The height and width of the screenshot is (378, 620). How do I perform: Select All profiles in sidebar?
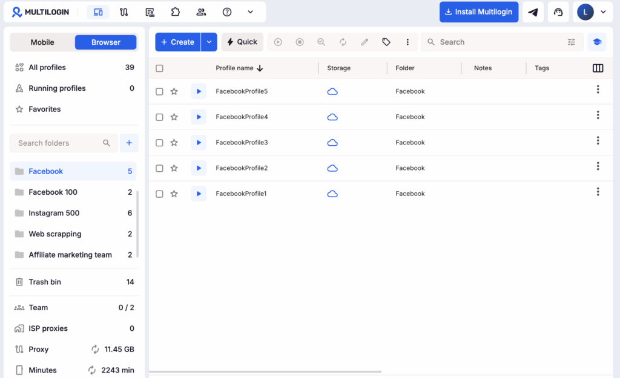tap(74, 68)
